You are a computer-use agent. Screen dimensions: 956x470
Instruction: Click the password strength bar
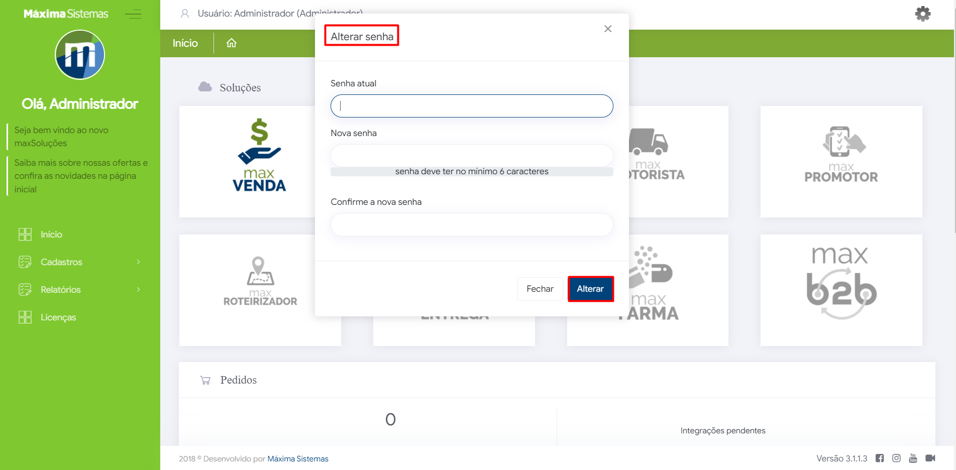472,171
